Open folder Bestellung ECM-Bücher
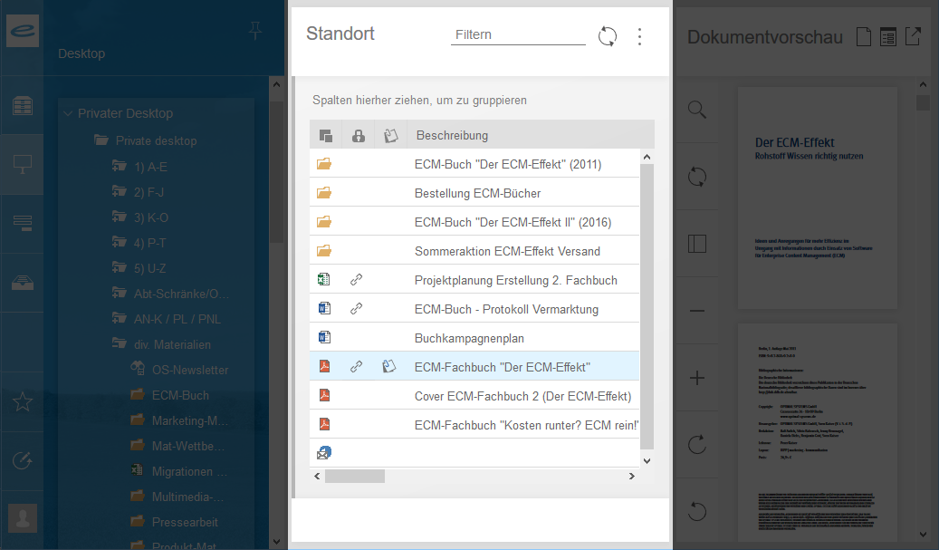The height and width of the screenshot is (550, 939). 477,193
